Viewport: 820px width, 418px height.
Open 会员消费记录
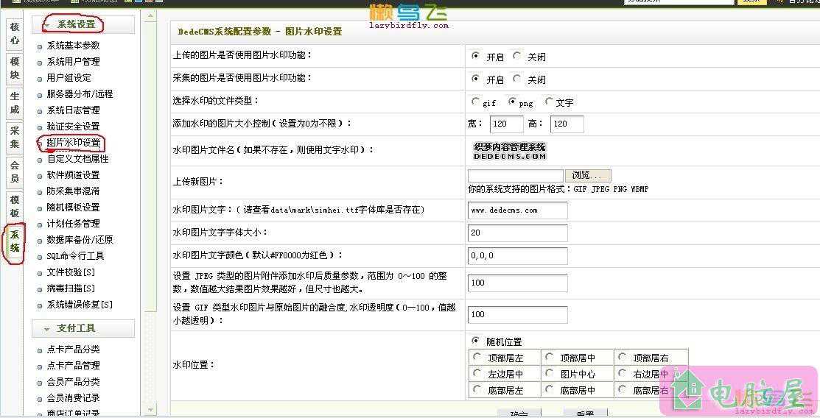(73, 398)
